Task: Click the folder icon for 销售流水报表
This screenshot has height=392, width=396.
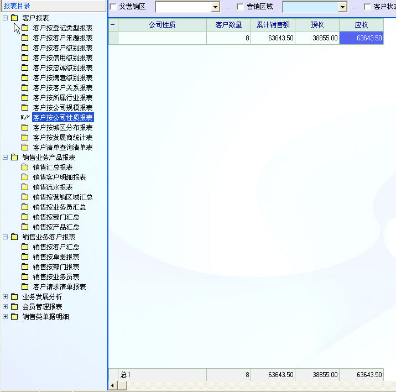Action: [x=24, y=187]
